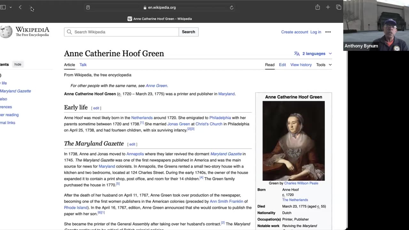Click the Anthony Bynum video thumbnail

pos(376,26)
